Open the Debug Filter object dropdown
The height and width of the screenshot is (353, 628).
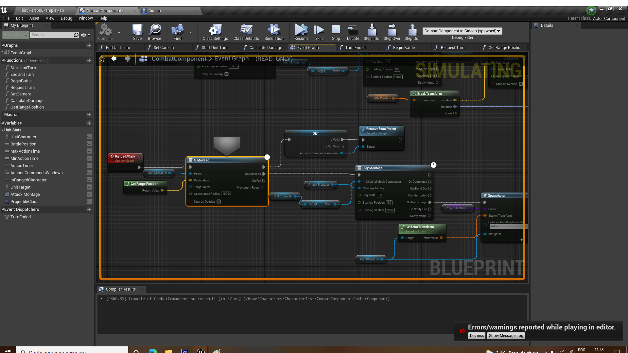462,31
